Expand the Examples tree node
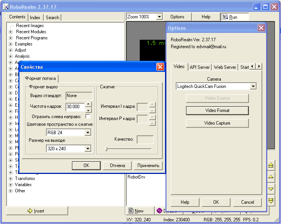Screen dimensions: 281x224 tap(11, 44)
